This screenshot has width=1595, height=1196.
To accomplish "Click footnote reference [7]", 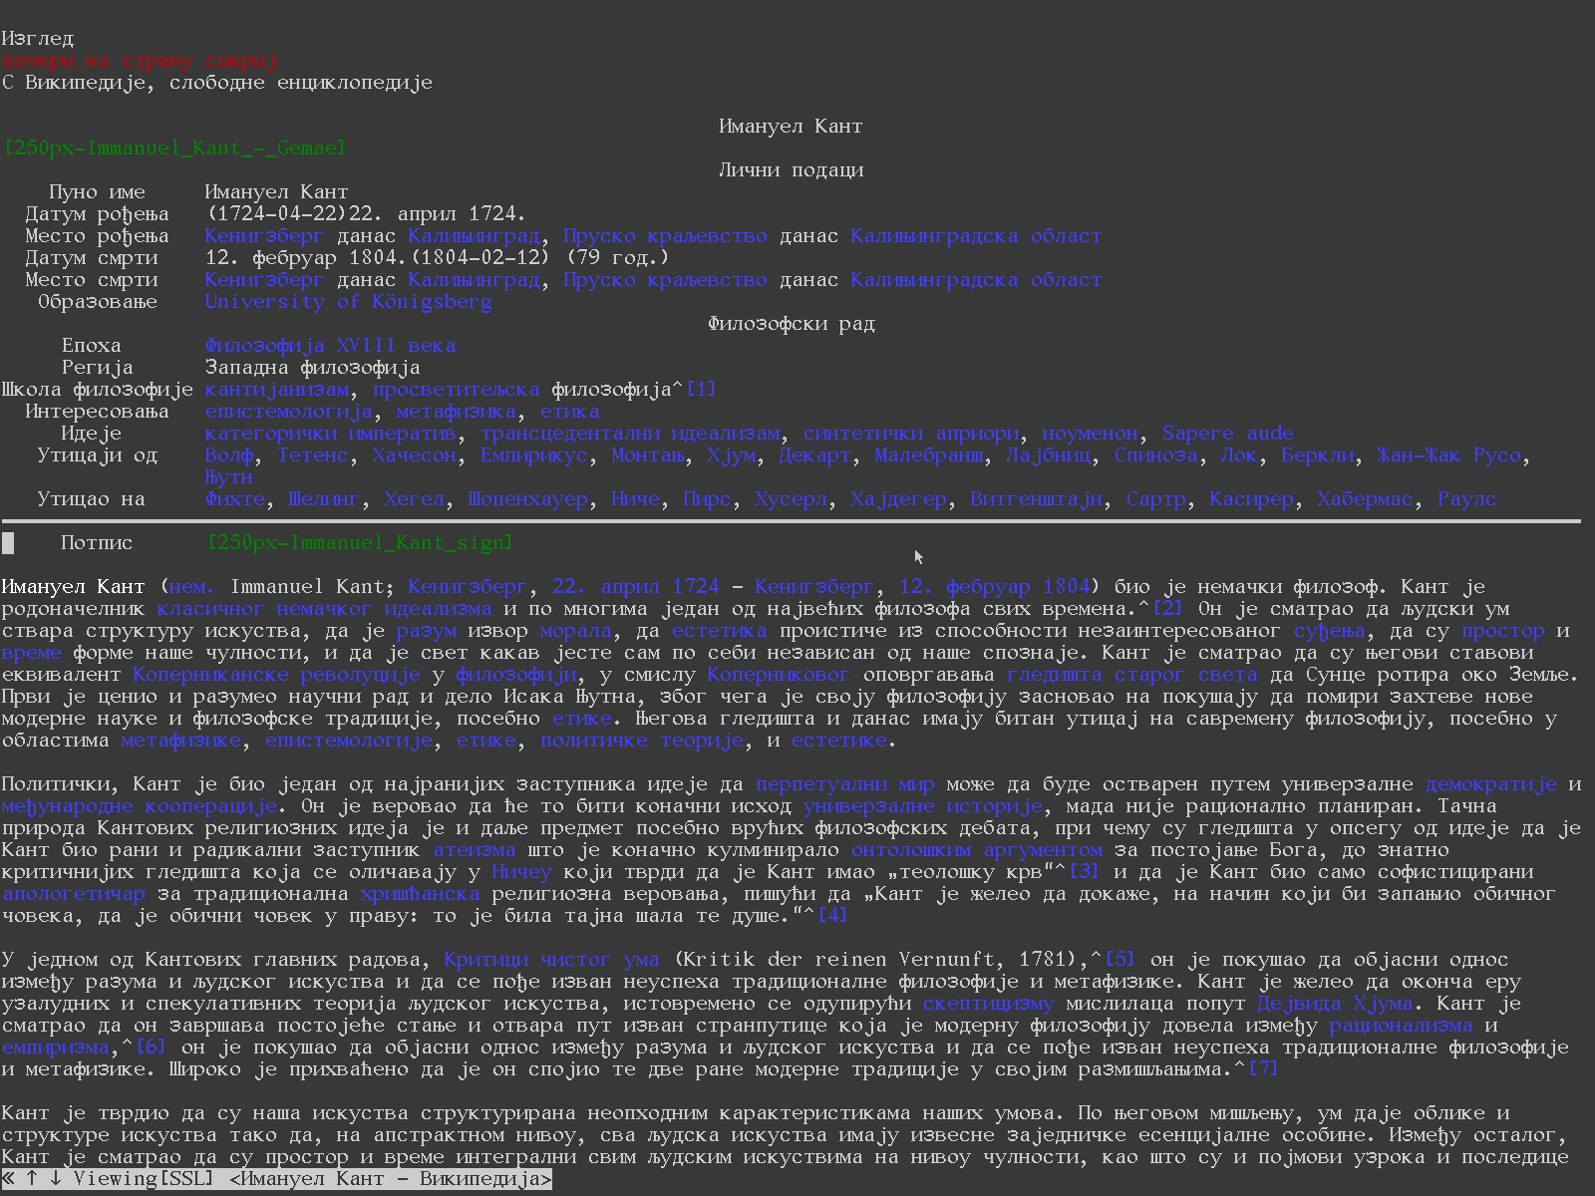I will [x=1263, y=1069].
